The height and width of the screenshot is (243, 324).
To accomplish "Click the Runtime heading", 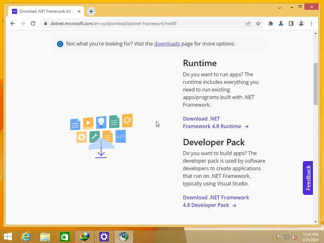I will (200, 63).
